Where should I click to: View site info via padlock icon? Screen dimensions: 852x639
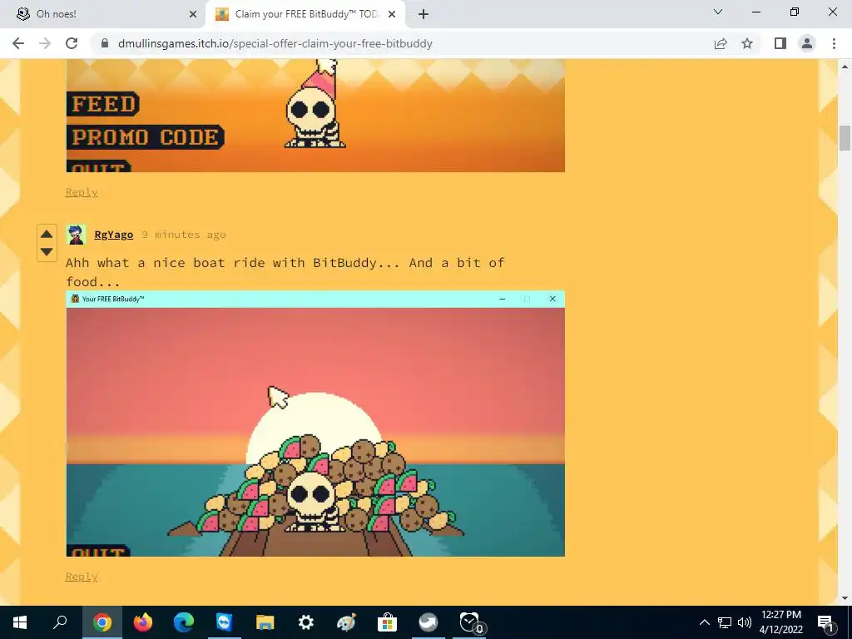tap(105, 43)
